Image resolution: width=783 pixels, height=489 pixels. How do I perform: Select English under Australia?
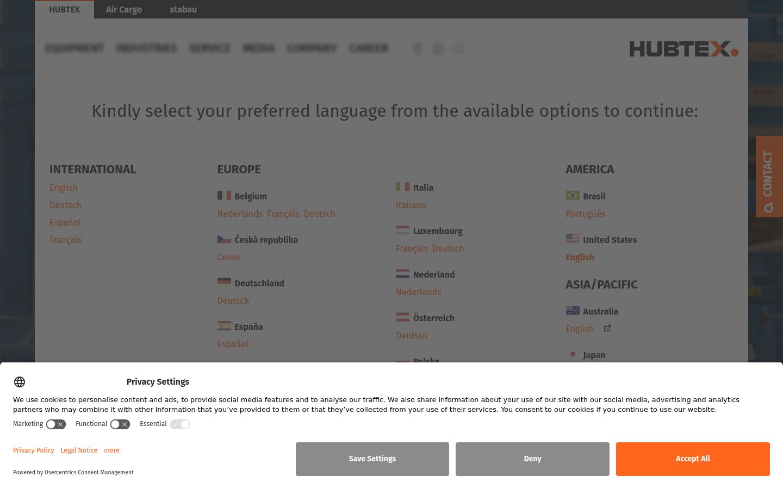[x=580, y=329]
